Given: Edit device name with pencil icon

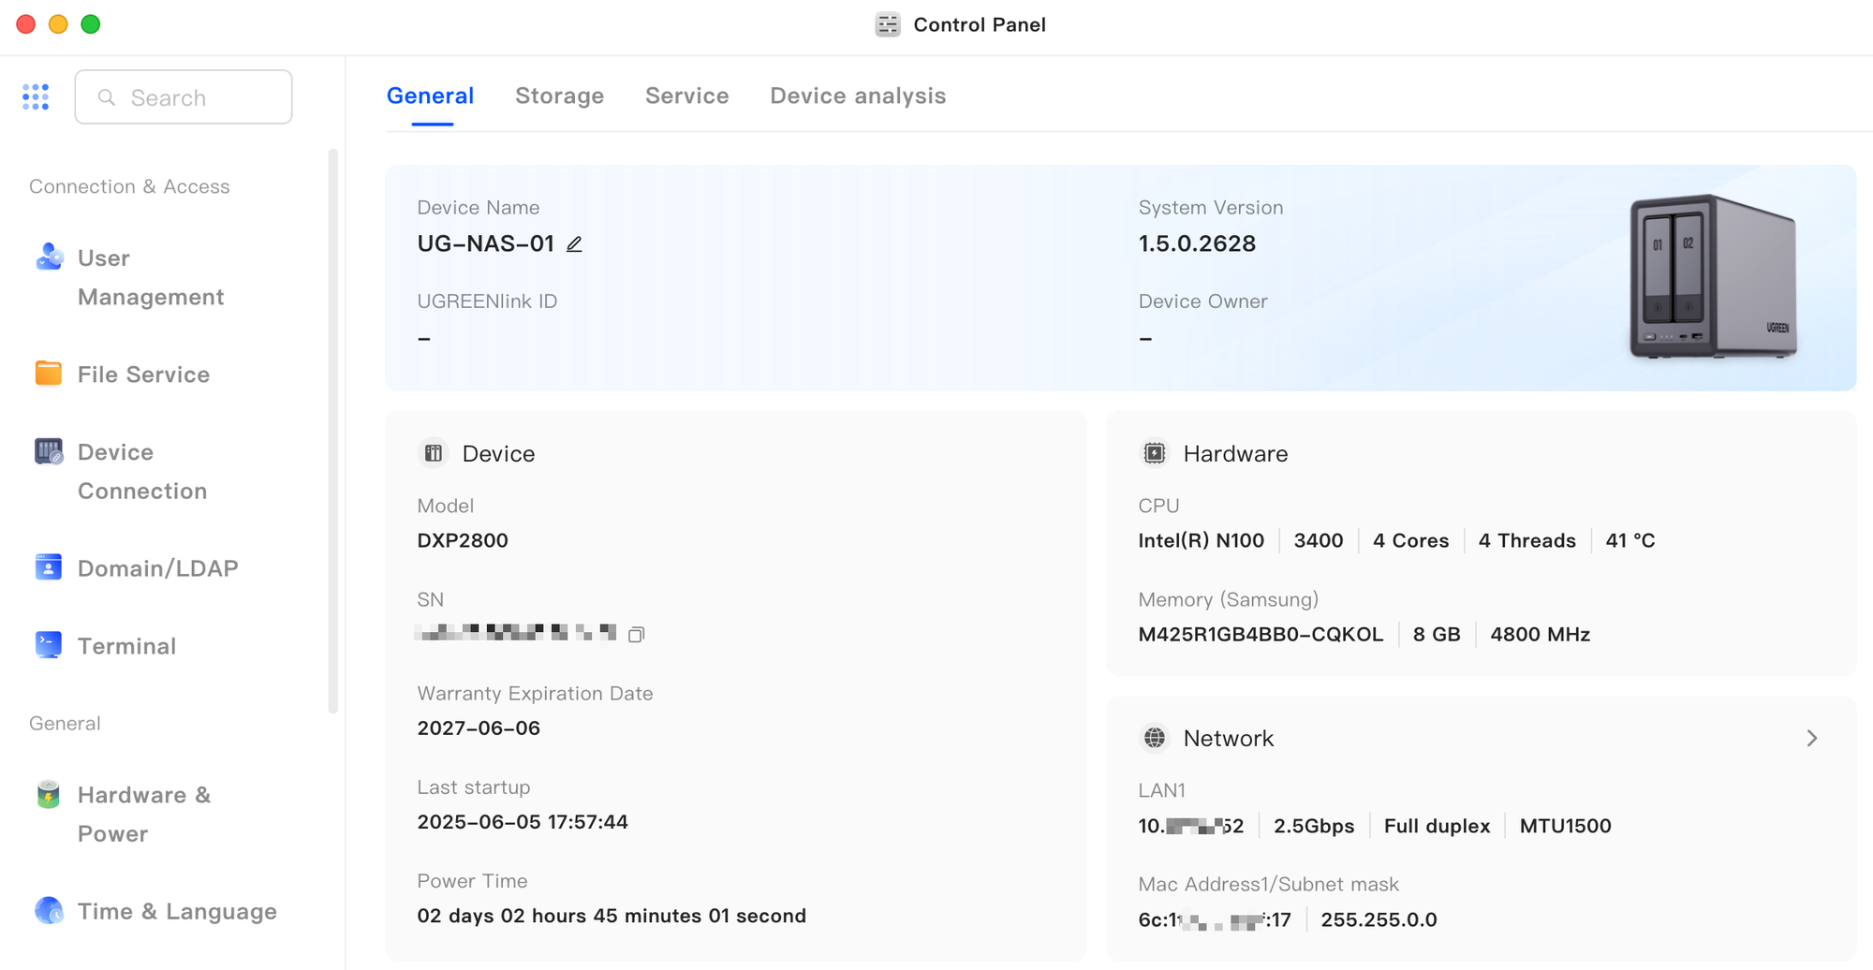Looking at the screenshot, I should click(574, 244).
